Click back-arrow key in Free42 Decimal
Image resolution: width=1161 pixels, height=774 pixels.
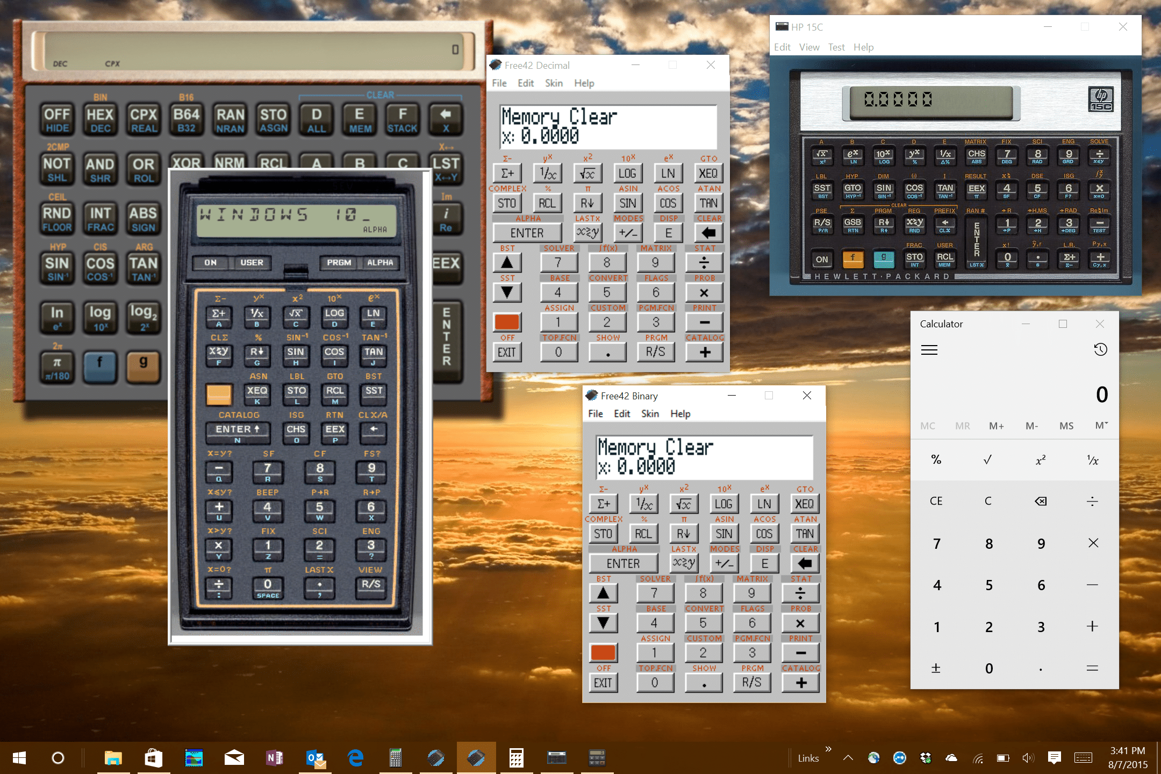(708, 233)
